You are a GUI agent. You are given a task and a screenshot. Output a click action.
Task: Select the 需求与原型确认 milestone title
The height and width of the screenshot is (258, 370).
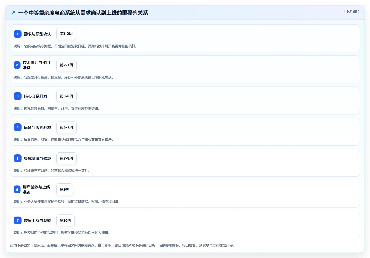coord(37,34)
